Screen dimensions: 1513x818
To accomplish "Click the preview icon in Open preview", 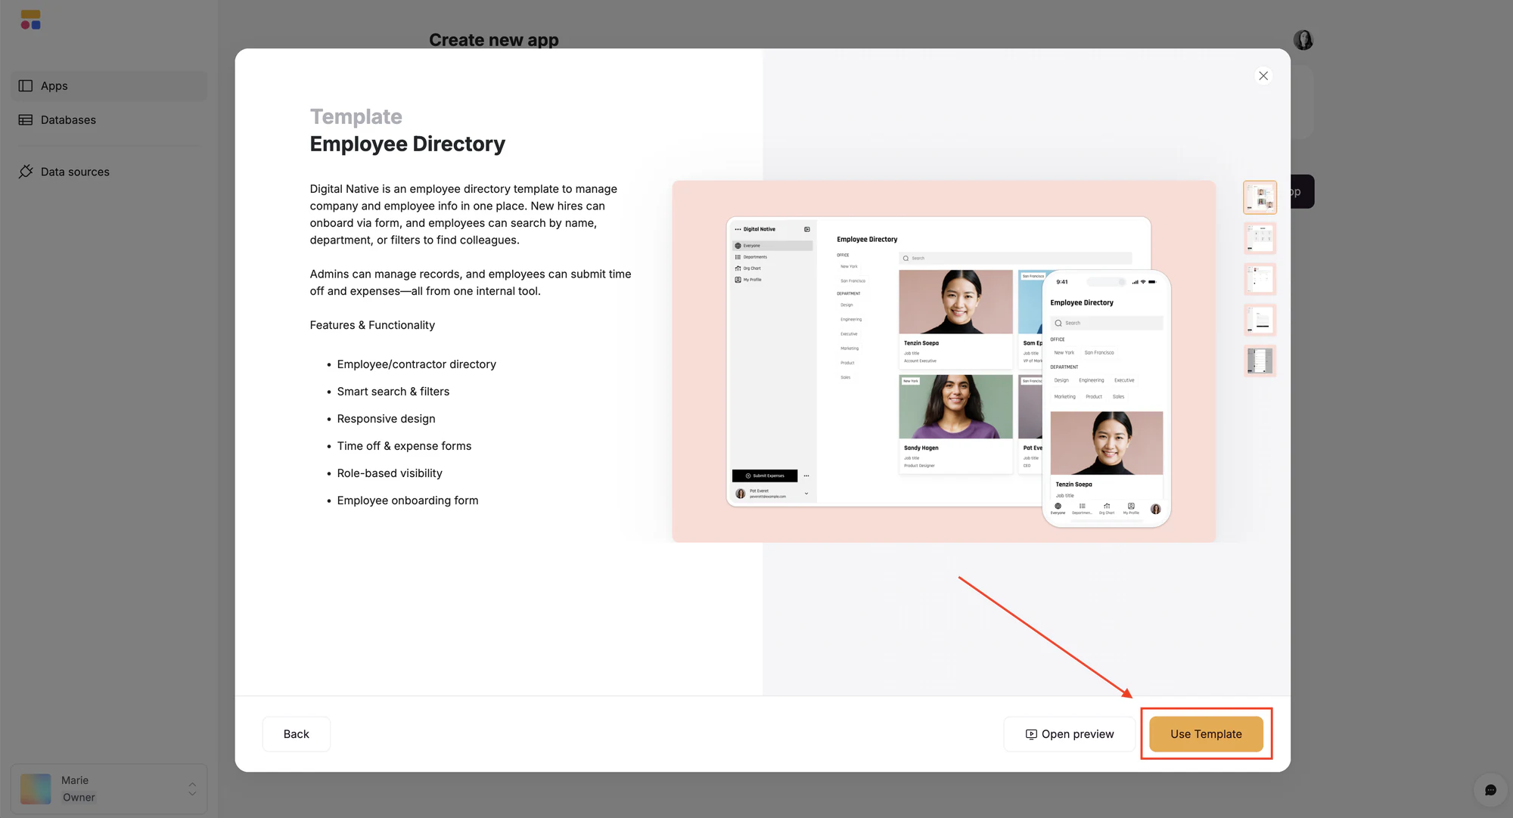I will click(x=1031, y=734).
